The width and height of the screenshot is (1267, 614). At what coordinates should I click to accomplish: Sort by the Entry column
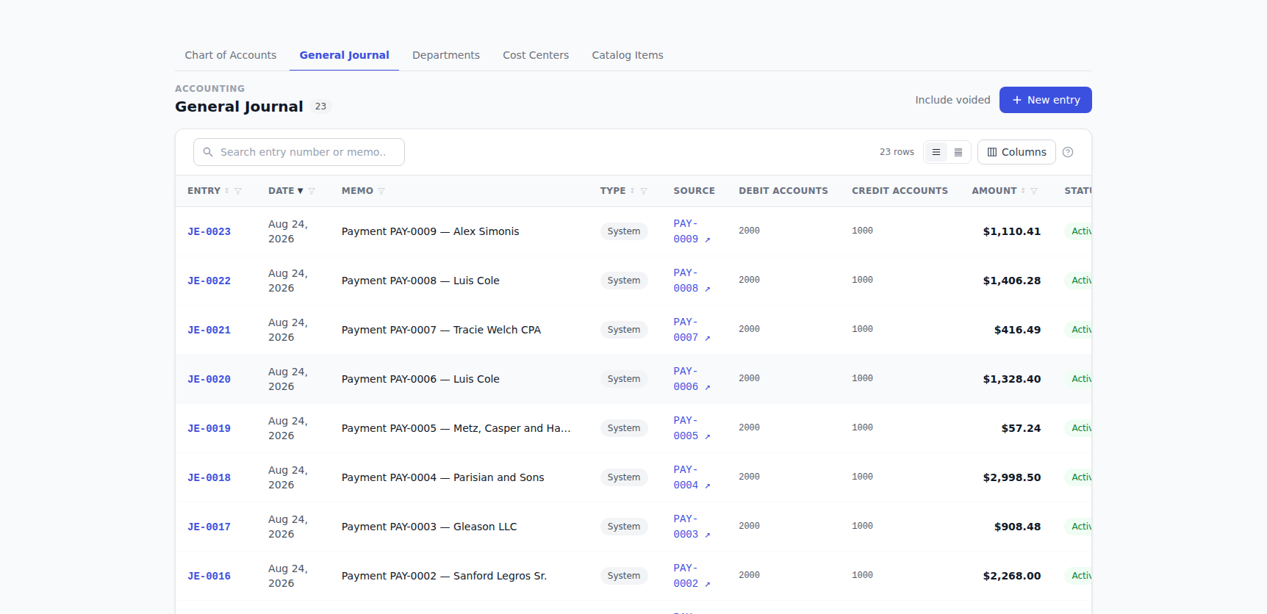(227, 191)
